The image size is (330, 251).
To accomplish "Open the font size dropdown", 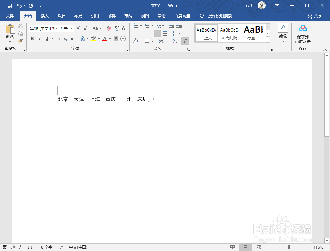I will point(72,29).
